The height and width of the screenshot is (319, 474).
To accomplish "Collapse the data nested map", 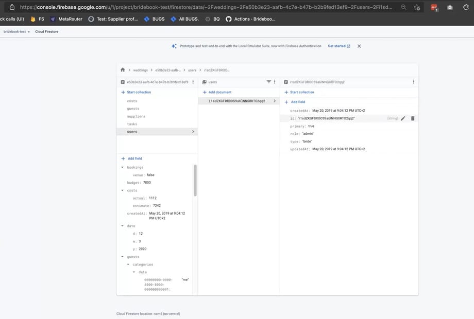I will [134, 272].
